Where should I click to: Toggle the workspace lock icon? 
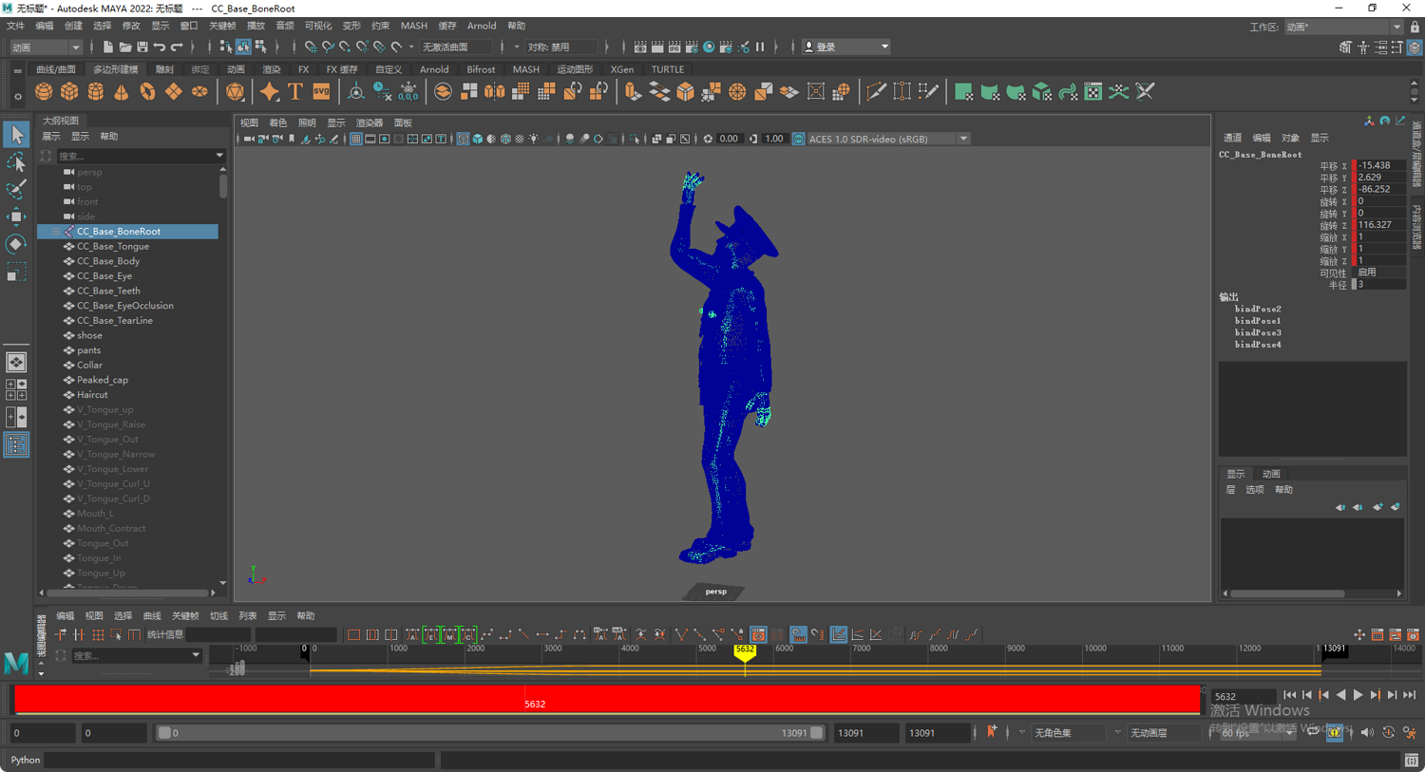1415,28
